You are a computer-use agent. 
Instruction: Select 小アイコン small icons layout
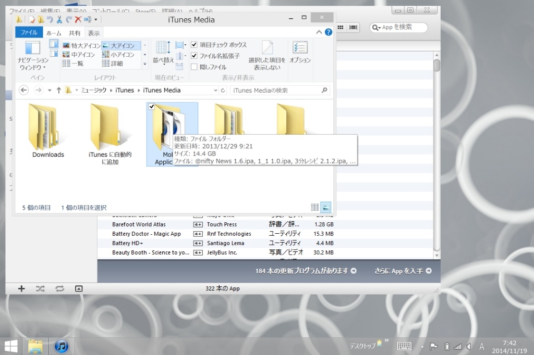coord(118,55)
